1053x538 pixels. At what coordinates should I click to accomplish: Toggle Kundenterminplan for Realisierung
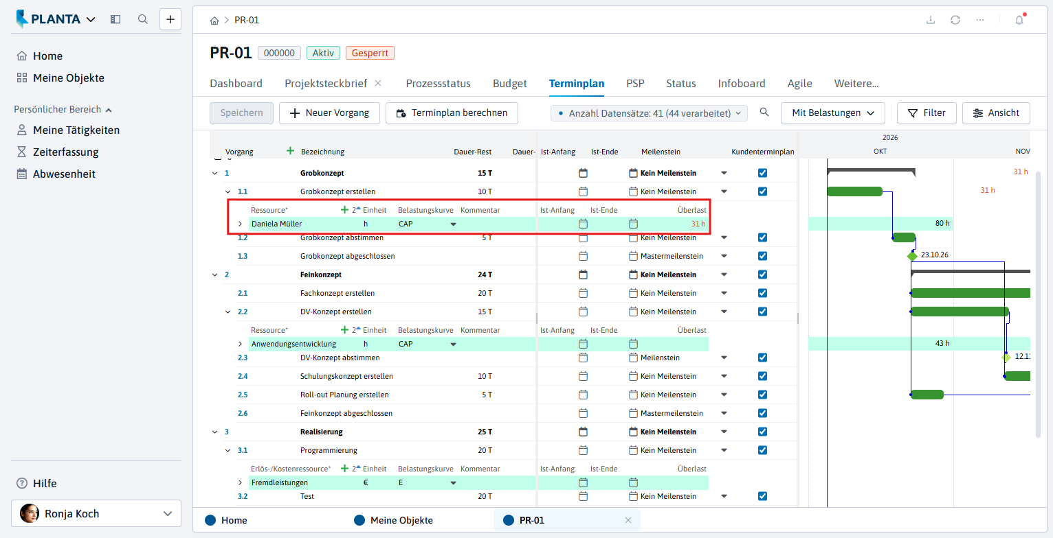pos(762,432)
